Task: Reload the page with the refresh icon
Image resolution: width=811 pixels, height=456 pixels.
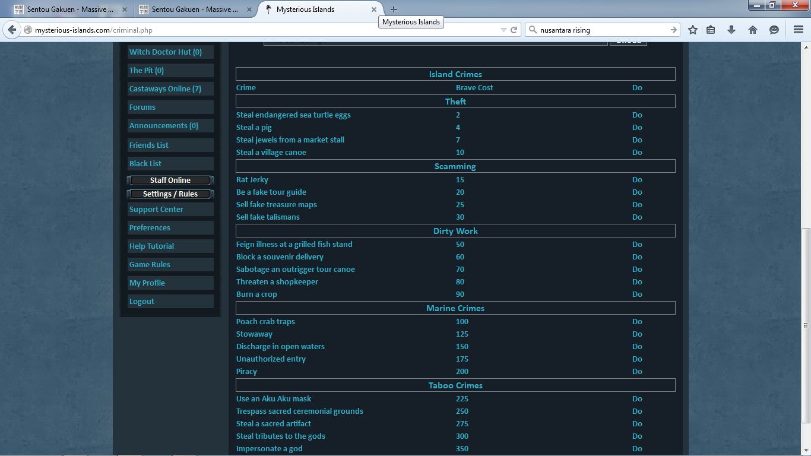Action: (514, 30)
